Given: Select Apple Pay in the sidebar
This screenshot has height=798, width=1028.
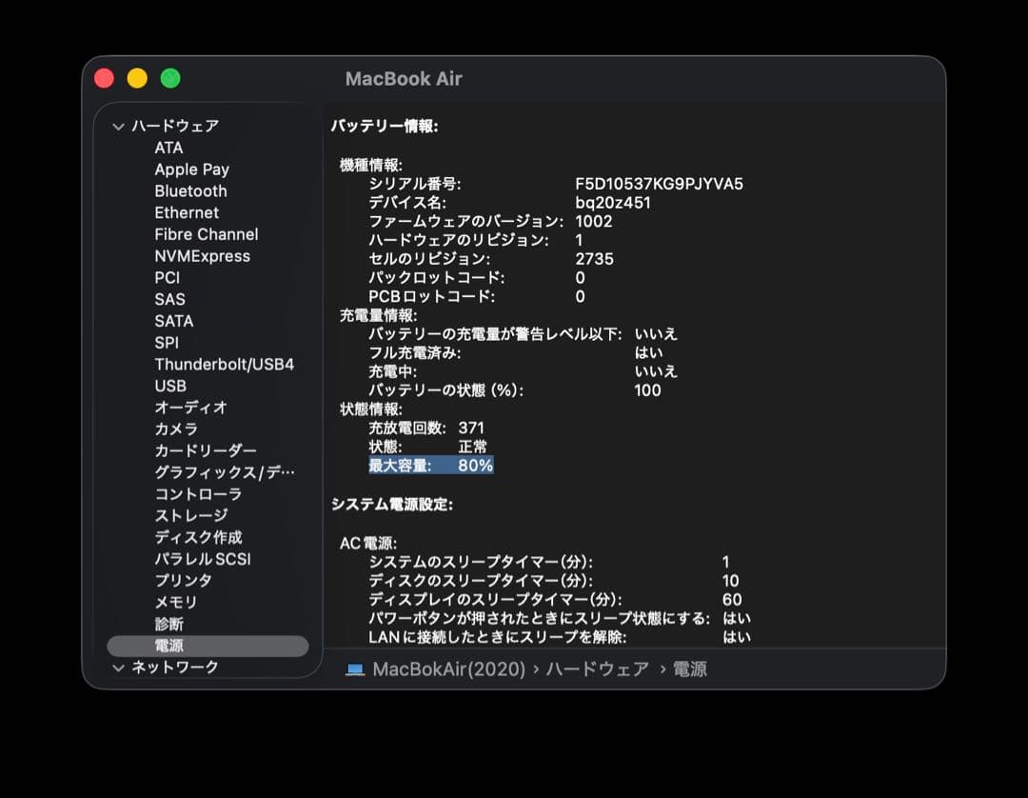Looking at the screenshot, I should coord(191,169).
